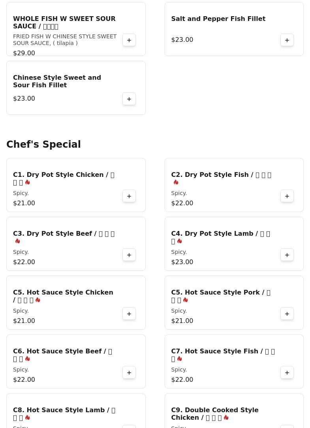Screen dimensions: 310x428
Task: Click the Chef's Special section heading
Action: pyautogui.click(x=43, y=145)
